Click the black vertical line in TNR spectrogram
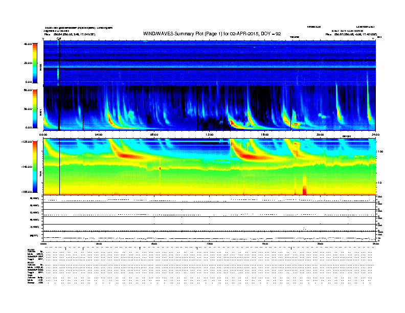The width and height of the screenshot is (405, 313). [60, 167]
